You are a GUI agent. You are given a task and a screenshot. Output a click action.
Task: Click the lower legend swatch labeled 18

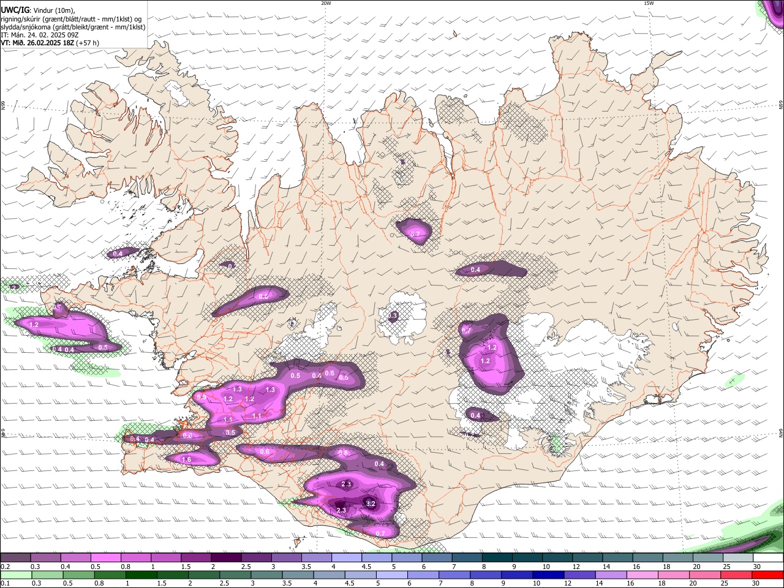(673, 575)
